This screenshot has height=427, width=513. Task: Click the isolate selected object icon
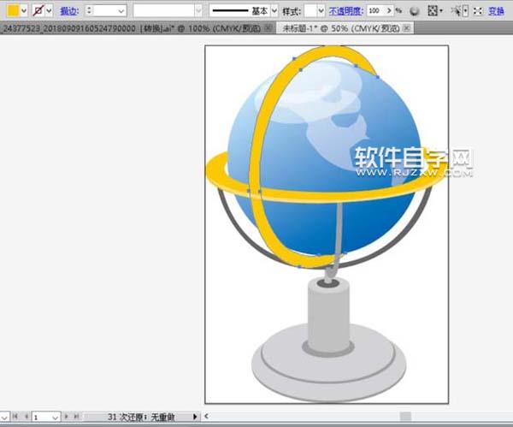(478, 11)
